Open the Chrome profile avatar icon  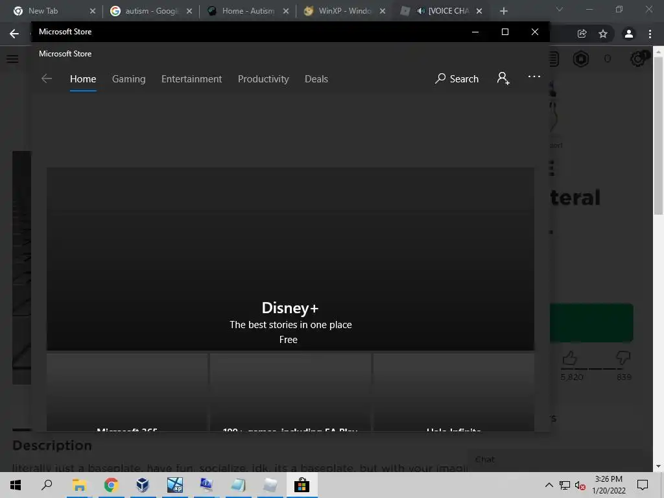[629, 34]
